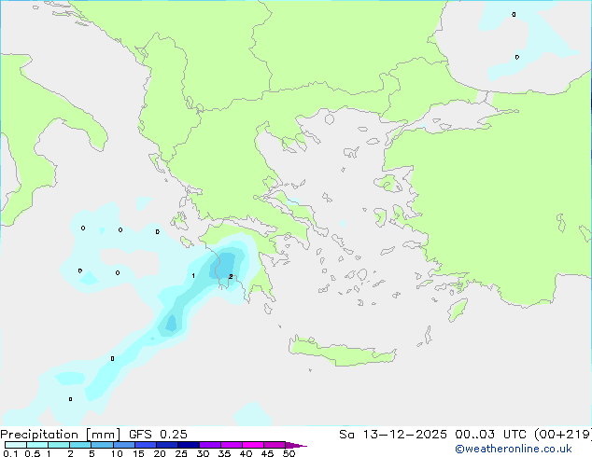592x457 pixels.
Task: Click the legend scale label '35'
Action: click(x=224, y=453)
